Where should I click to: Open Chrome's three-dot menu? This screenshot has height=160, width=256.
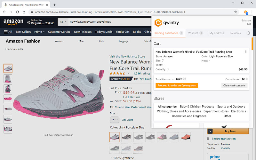tap(252, 12)
